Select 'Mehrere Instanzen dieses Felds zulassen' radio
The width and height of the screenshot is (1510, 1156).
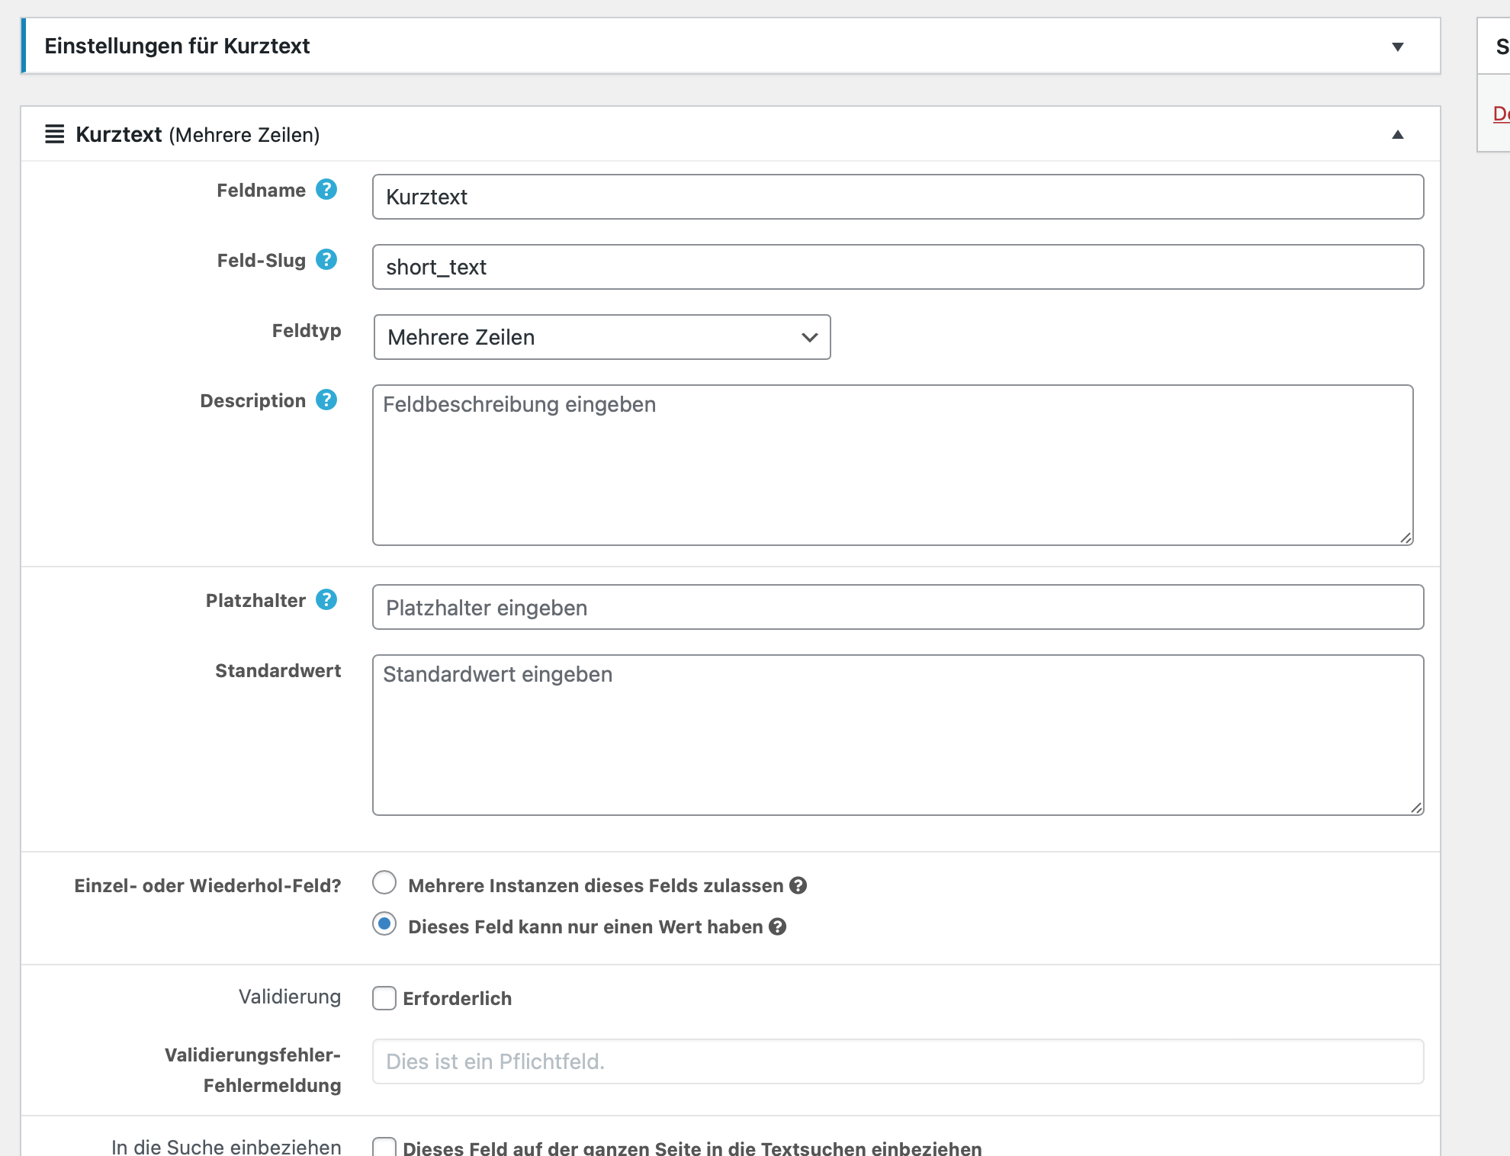(384, 883)
